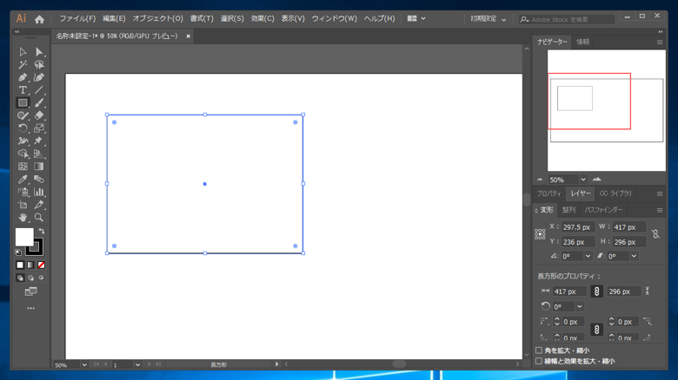Open the Edit Toolbar three-dots button
The image size is (678, 380).
pos(30,308)
